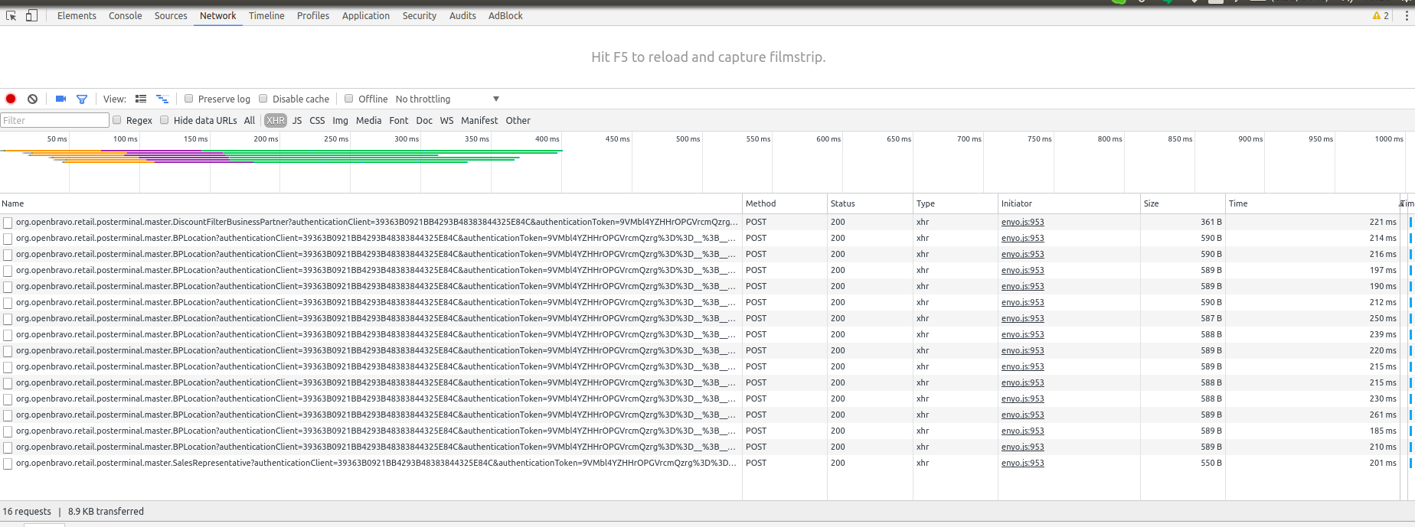Switch to the Console tab
The image size is (1415, 527).
125,15
